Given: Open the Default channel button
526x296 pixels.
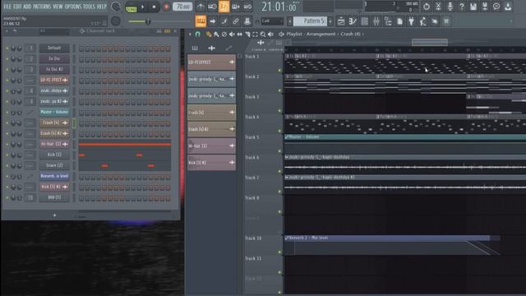Looking at the screenshot, I should [54, 48].
